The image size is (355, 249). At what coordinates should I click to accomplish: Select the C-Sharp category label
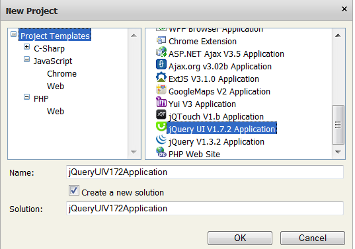tap(49, 49)
